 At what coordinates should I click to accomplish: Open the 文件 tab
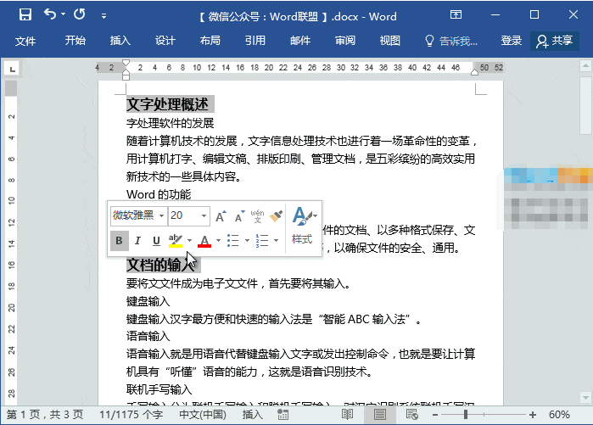(25, 41)
